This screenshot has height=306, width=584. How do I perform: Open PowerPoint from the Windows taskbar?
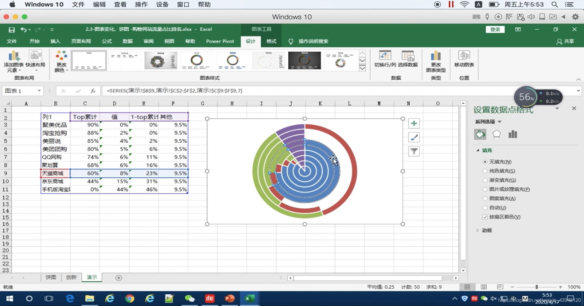click(230, 299)
